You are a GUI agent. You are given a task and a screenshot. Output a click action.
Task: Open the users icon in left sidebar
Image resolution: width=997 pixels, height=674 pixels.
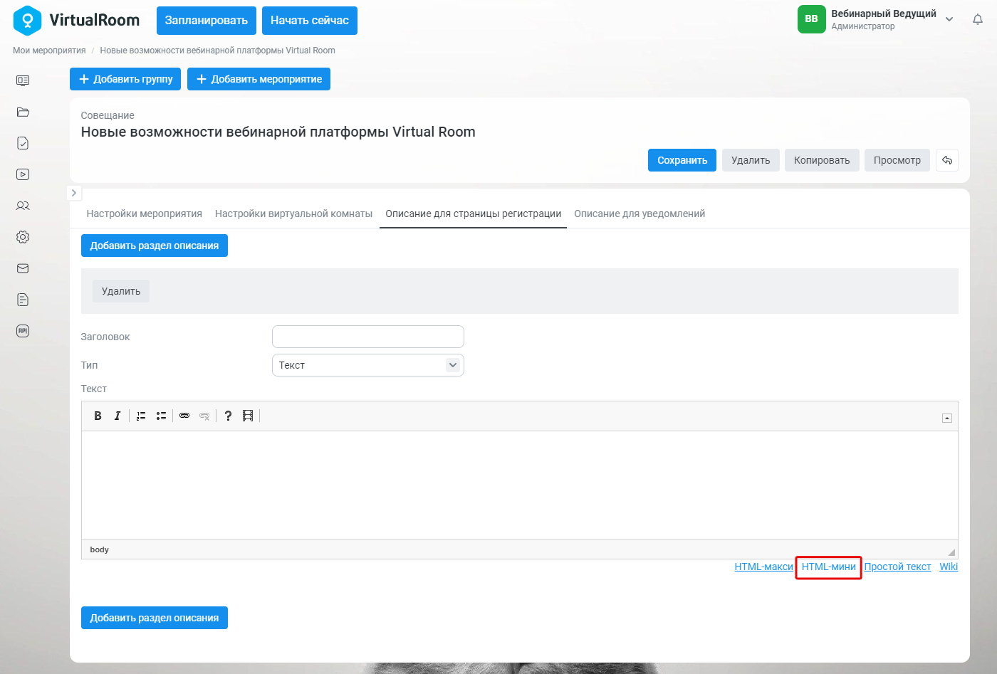[23, 206]
